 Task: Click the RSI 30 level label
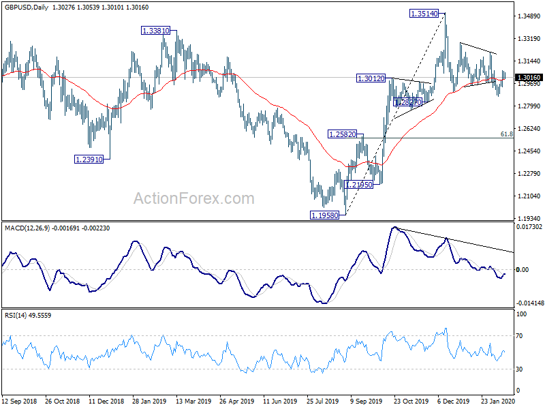[x=519, y=369]
